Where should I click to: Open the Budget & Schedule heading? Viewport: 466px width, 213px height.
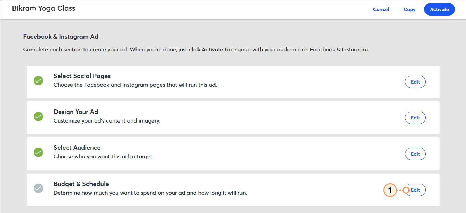pos(81,184)
